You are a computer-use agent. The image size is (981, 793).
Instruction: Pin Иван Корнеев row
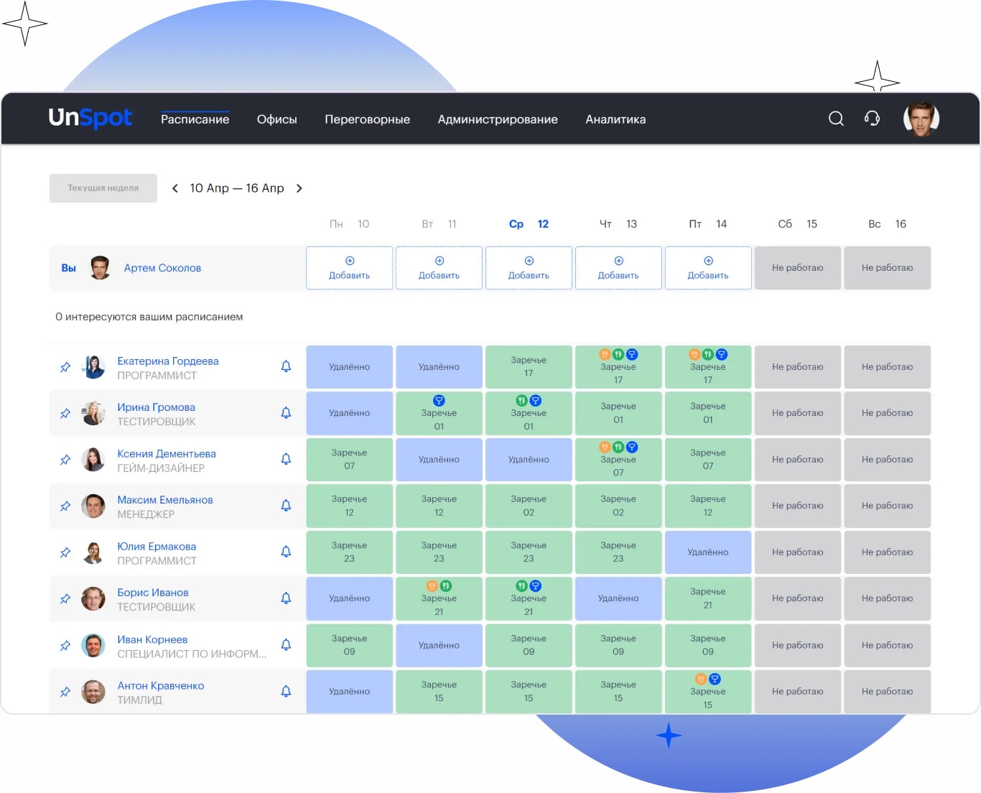click(x=65, y=646)
